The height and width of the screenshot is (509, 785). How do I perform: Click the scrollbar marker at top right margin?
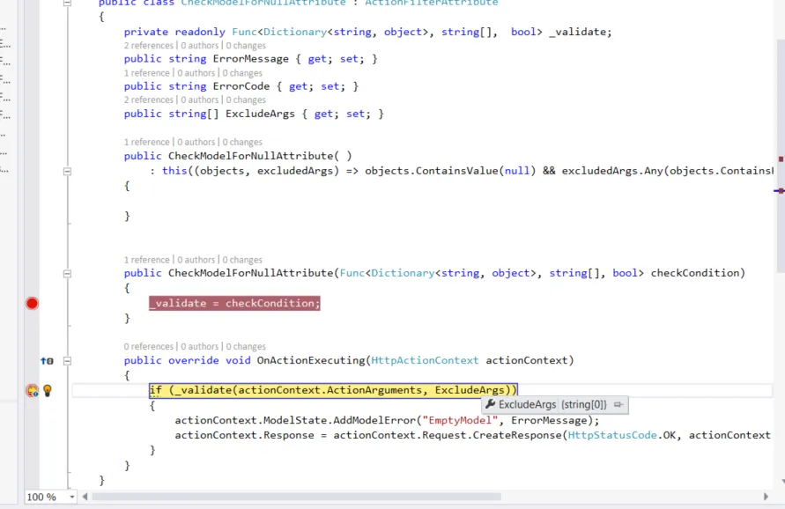pos(781,159)
